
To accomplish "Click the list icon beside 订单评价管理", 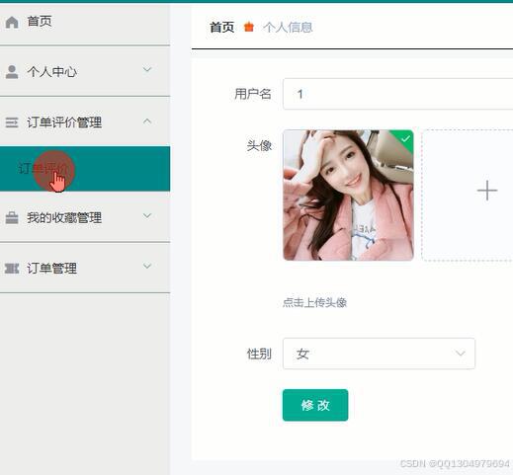I will point(12,122).
